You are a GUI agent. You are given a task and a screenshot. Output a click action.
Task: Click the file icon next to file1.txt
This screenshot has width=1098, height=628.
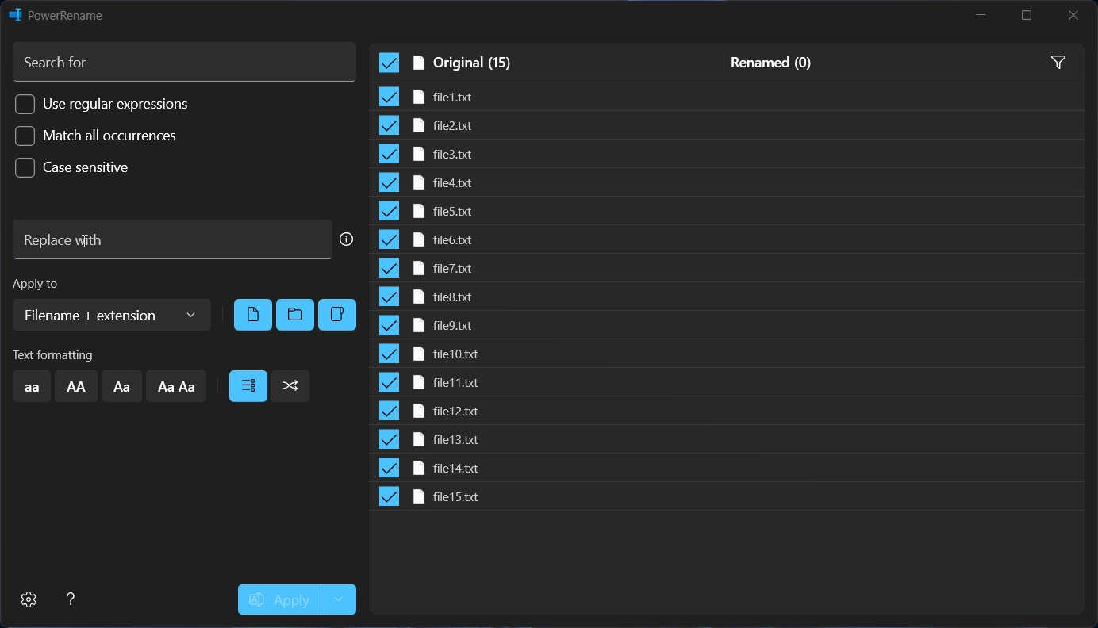(x=419, y=97)
